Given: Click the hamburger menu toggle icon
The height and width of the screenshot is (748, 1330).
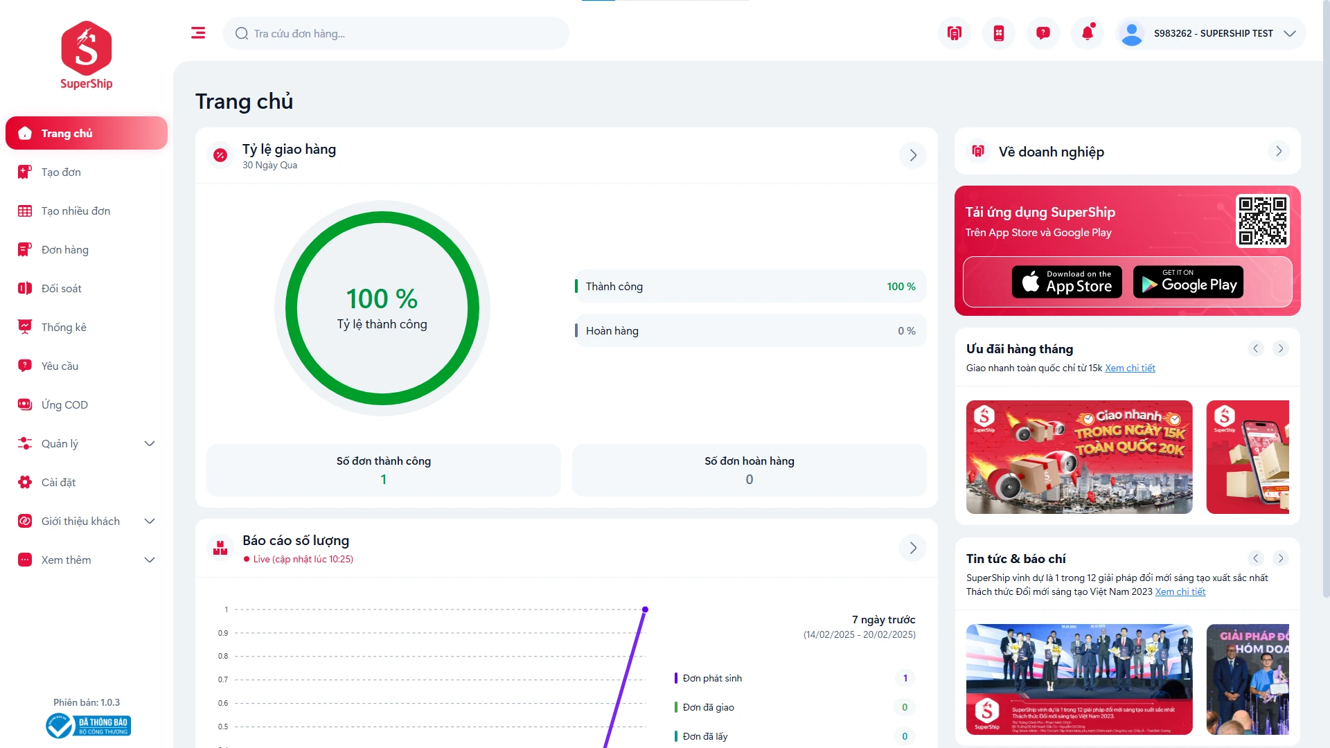Looking at the screenshot, I should 198,33.
